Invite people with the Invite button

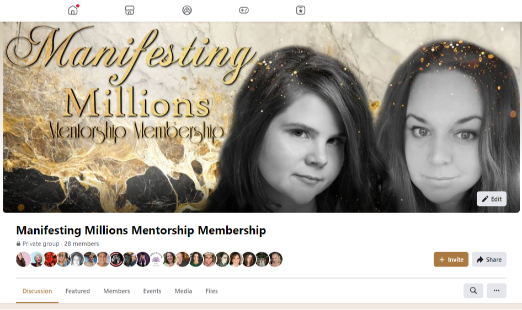tap(451, 259)
